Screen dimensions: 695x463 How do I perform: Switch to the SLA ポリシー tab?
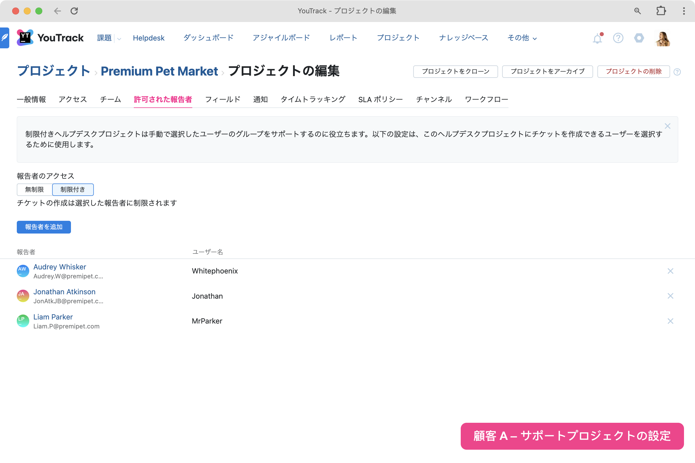(x=380, y=99)
